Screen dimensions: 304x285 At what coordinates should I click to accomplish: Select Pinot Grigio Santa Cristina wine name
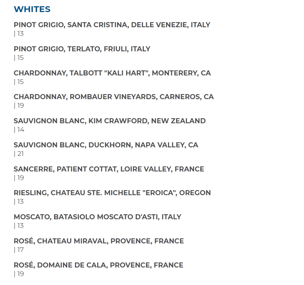(x=112, y=25)
